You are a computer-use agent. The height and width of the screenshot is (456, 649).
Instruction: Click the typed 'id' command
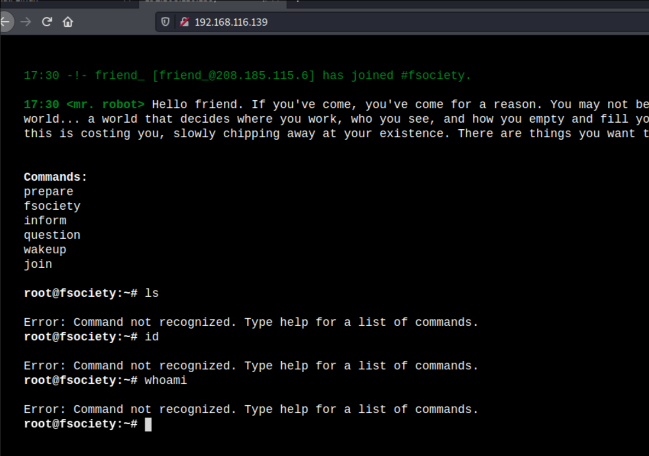[x=152, y=337]
